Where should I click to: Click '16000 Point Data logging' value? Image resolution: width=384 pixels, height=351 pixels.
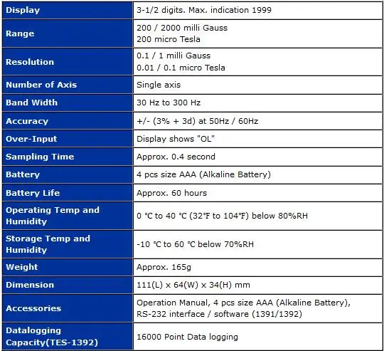187,337
